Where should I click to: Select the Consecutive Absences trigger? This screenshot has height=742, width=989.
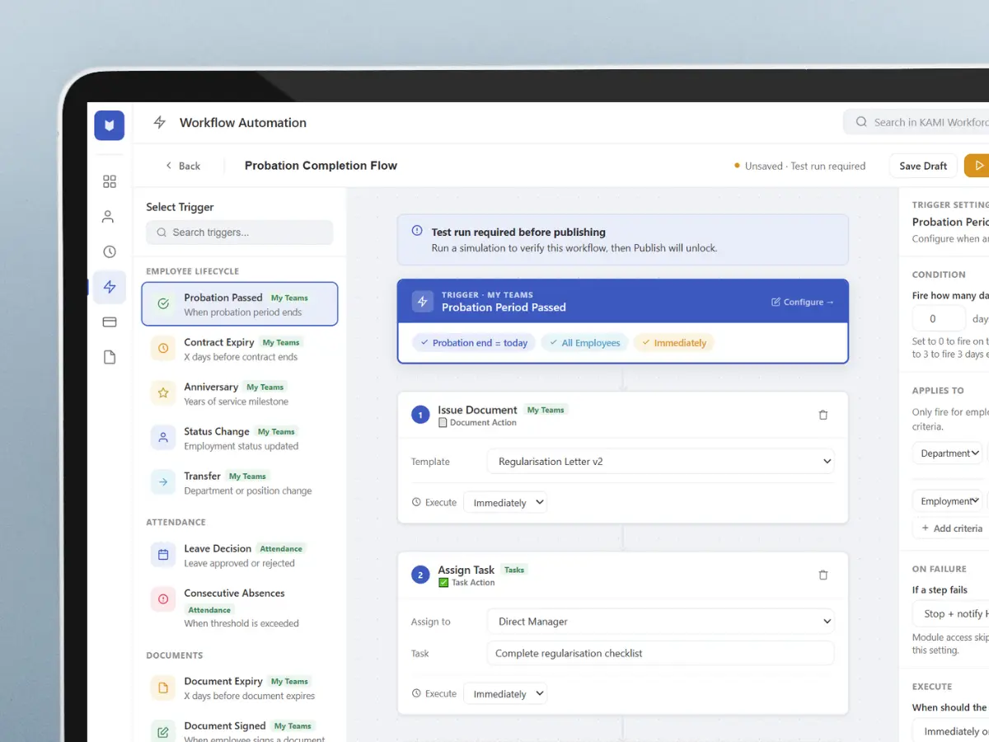240,608
